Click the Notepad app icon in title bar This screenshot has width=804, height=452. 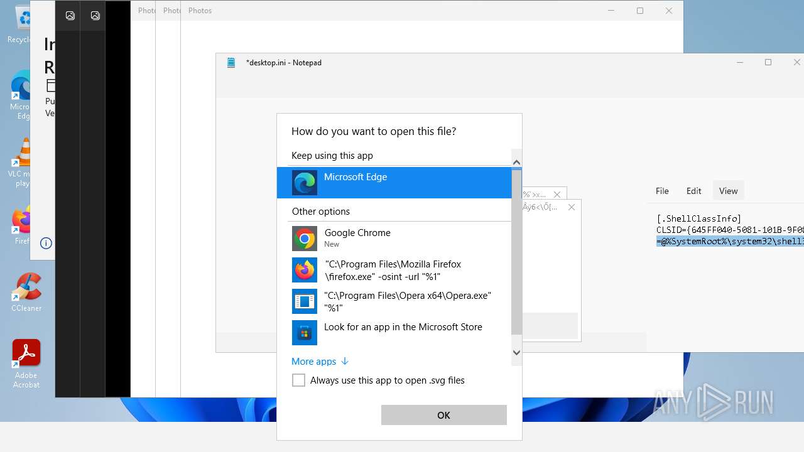point(231,63)
